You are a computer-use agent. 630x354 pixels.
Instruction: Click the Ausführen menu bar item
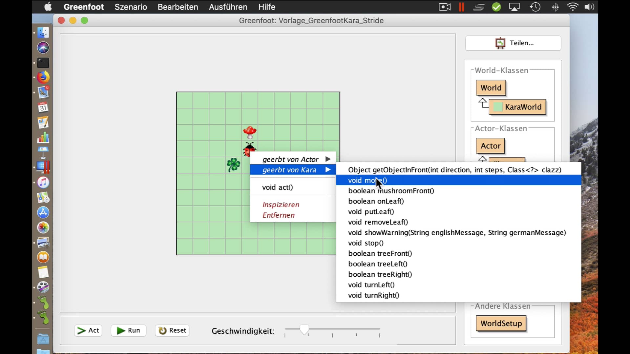click(228, 7)
